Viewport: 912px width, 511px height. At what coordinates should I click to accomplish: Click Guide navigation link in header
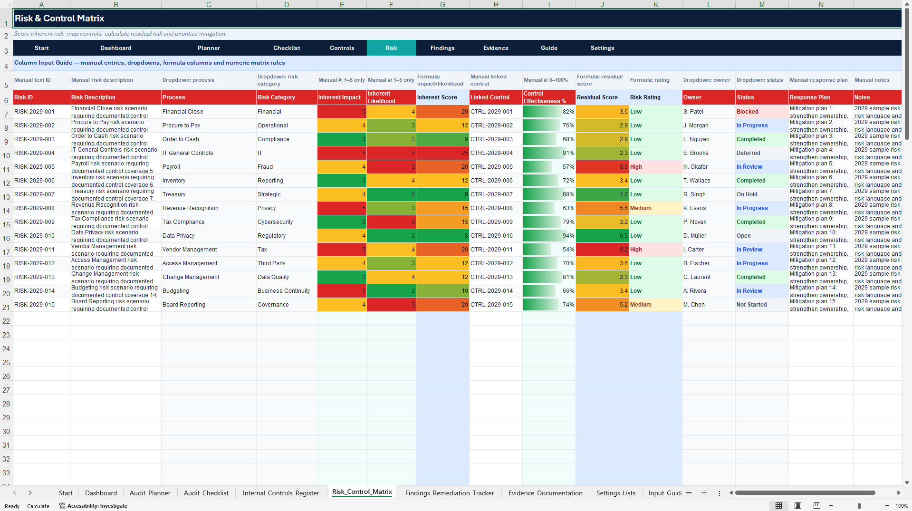pos(549,48)
